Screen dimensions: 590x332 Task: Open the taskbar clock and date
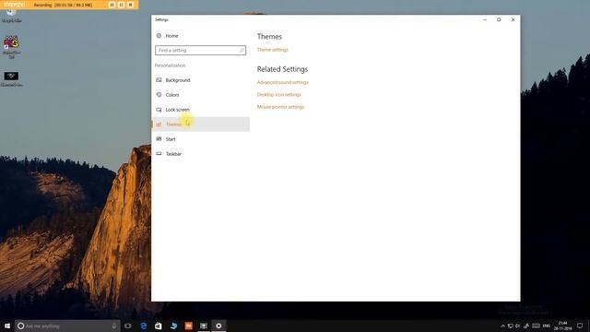(x=562, y=326)
